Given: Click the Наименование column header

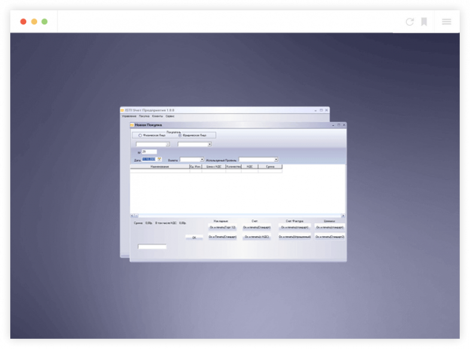Looking at the screenshot, I should [159, 167].
